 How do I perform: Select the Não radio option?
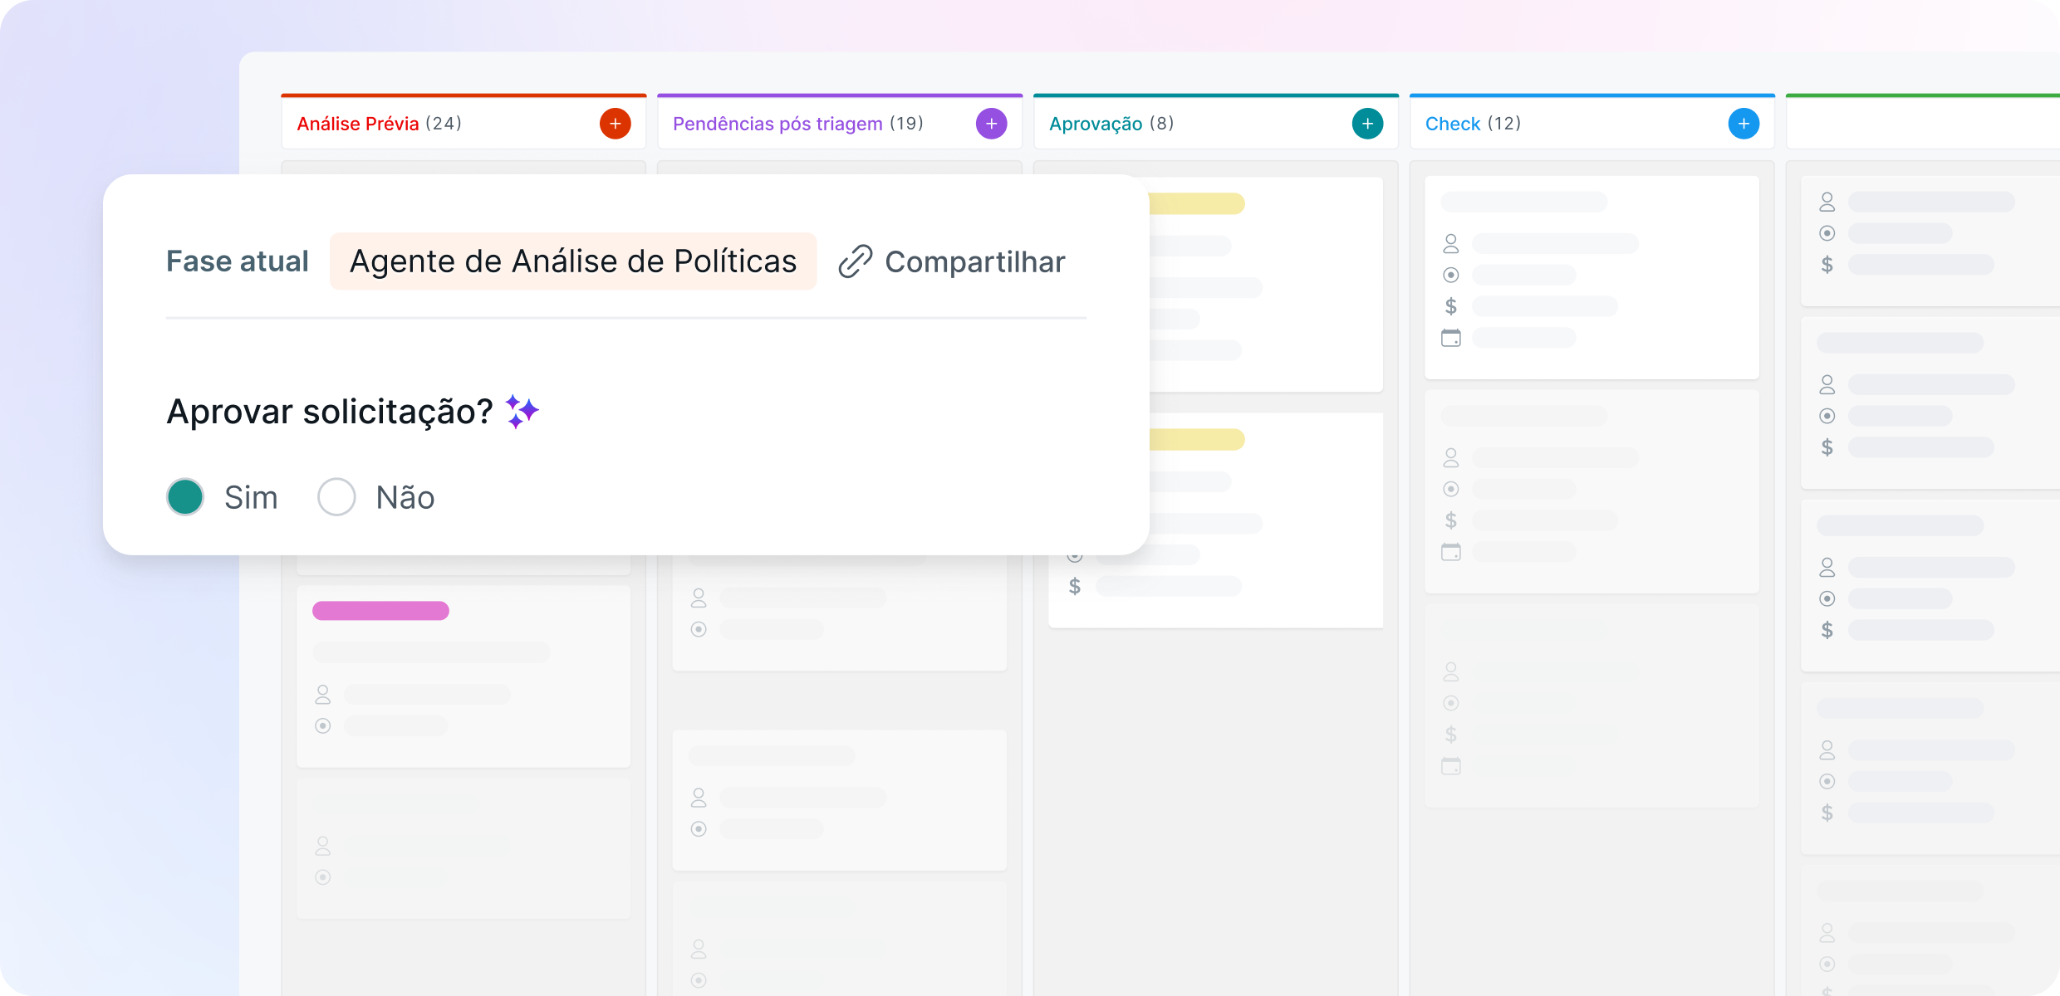click(336, 497)
